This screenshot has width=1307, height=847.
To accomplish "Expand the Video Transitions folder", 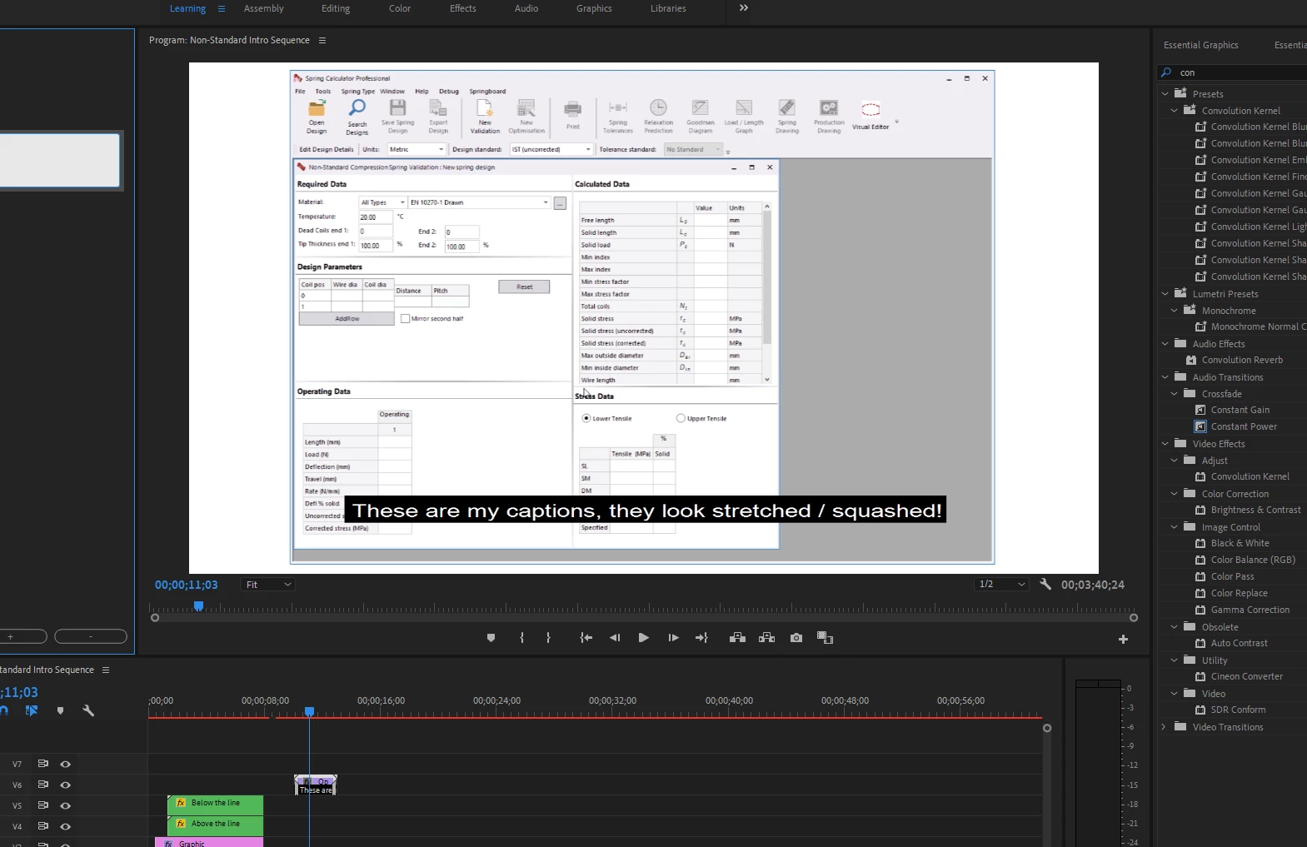I will (x=1164, y=727).
